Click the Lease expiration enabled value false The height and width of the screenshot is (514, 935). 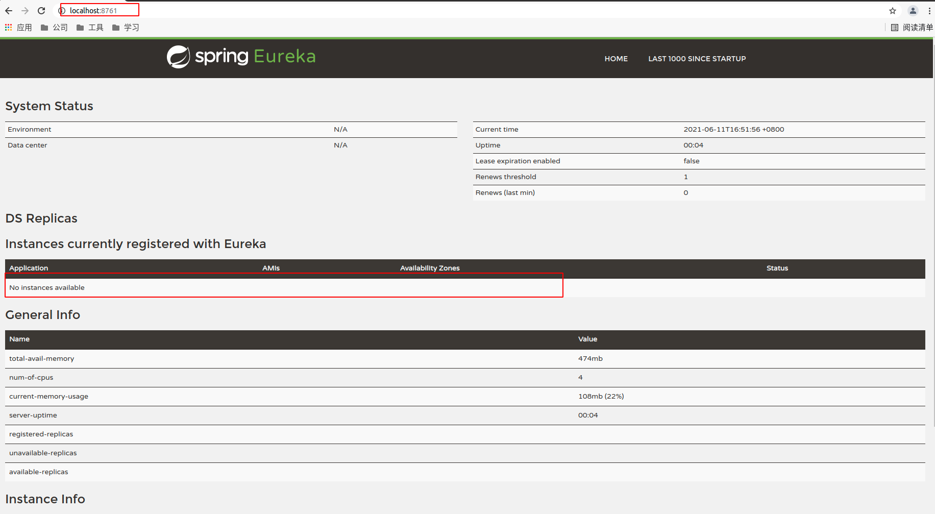tap(692, 161)
